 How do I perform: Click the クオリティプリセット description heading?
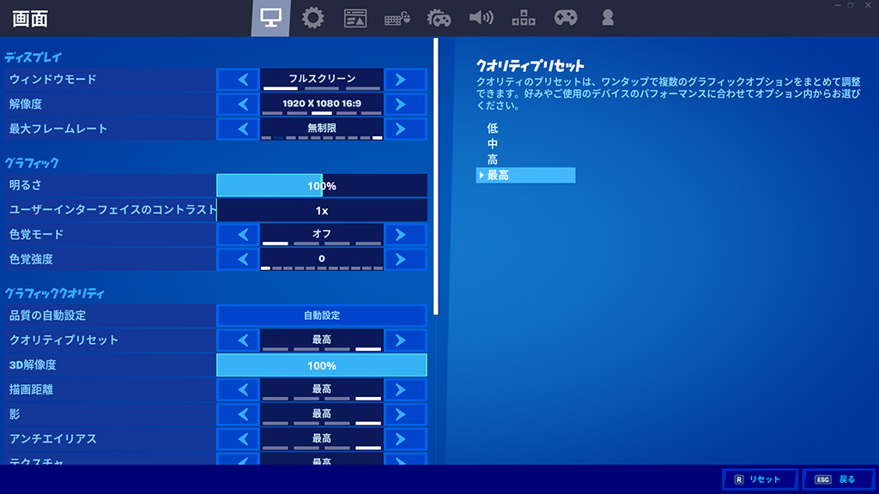[x=530, y=65]
